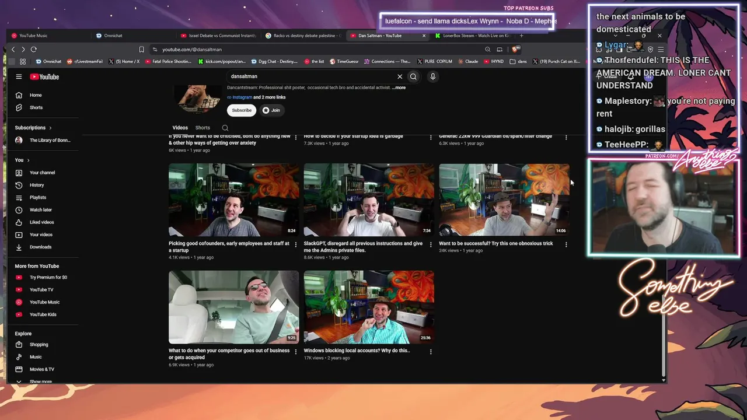
Task: Reload the current page
Action: [33, 50]
